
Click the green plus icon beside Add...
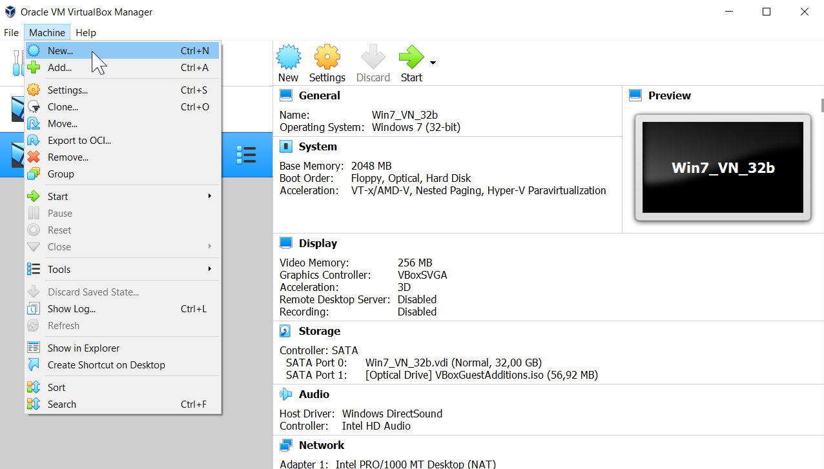pos(34,67)
